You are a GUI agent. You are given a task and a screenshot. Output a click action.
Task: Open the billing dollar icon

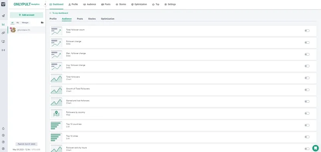[3, 135]
